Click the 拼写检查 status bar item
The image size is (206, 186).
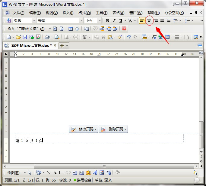[x=83, y=180]
